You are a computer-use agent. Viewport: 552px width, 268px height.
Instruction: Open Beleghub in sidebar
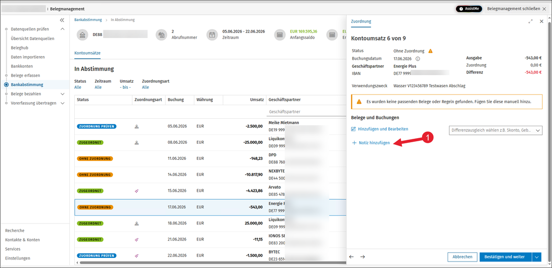(20, 48)
